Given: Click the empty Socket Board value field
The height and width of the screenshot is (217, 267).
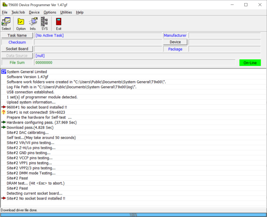Looking at the screenshot, I should [x=98, y=49].
